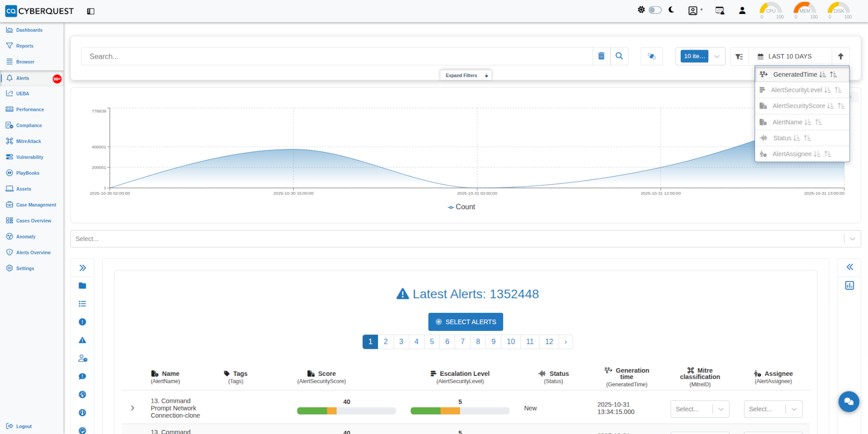Go to Case Management in sidebar
This screenshot has height=434, width=868.
pos(36,205)
